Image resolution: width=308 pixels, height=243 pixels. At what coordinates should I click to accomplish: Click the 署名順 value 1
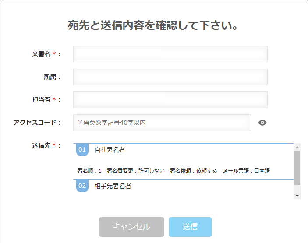tap(100, 170)
